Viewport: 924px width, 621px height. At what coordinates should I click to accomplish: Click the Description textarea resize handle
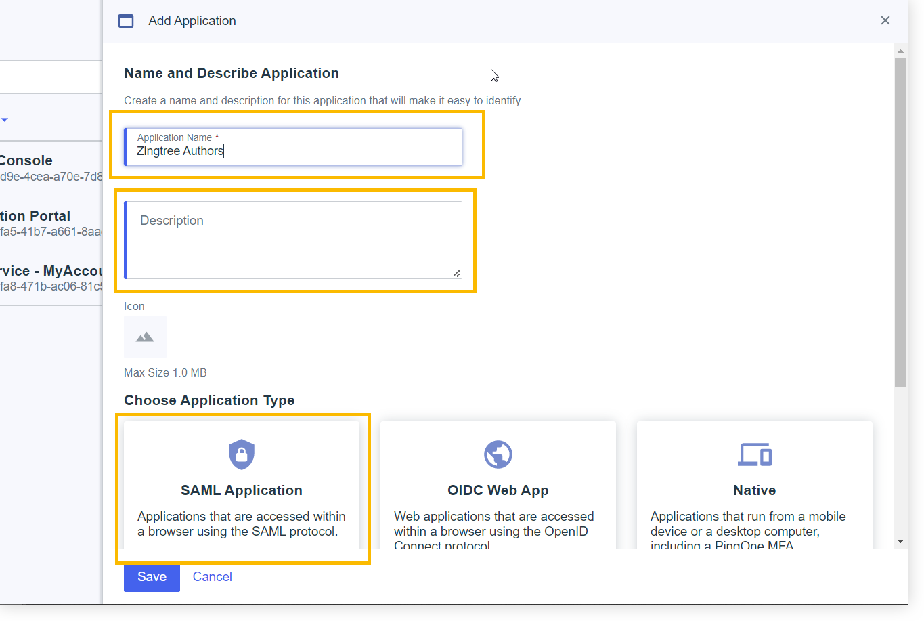456,273
